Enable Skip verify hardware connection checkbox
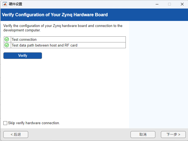Viewport: 188px width, 141px height. coord(5,123)
